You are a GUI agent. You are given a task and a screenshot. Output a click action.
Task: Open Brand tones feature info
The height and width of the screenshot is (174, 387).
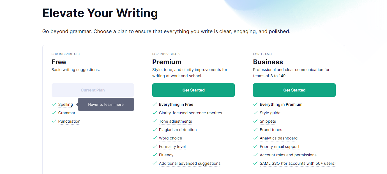(x=271, y=130)
